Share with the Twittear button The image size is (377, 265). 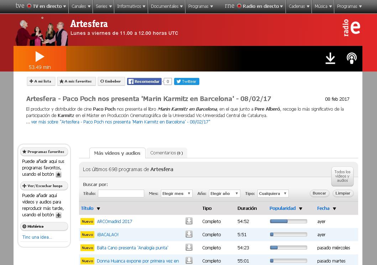pos(187,81)
